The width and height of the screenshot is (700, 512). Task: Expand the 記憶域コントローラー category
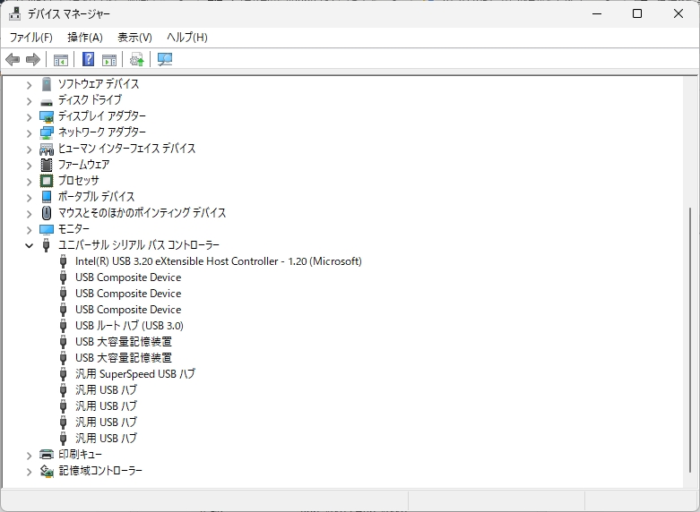click(x=29, y=471)
